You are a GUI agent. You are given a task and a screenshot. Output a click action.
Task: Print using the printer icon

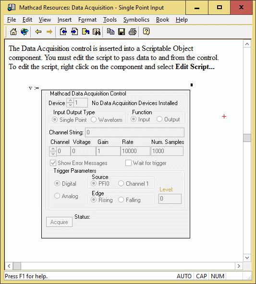point(133,32)
